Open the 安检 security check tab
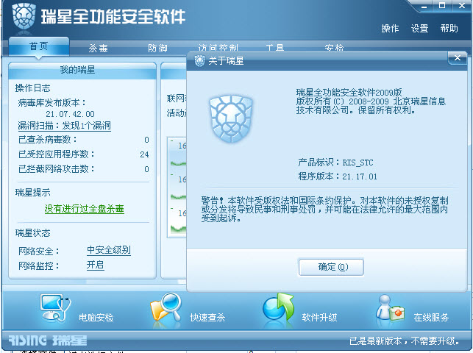Image resolution: width=473 pixels, height=353 pixels. (334, 48)
